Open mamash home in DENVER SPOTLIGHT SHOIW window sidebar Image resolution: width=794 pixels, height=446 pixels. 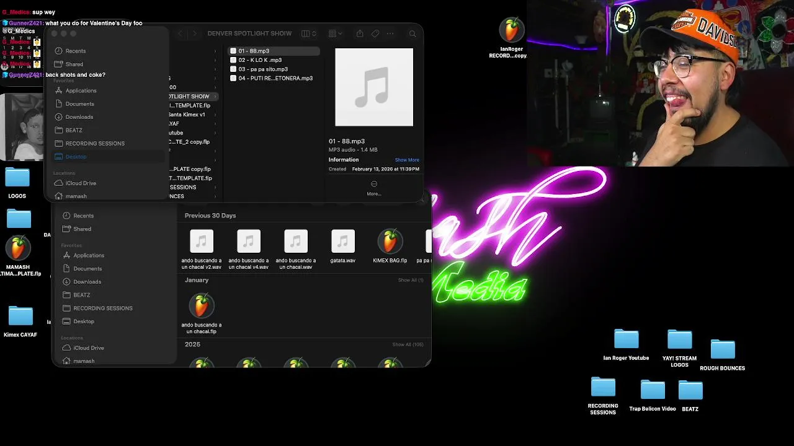(x=71, y=196)
